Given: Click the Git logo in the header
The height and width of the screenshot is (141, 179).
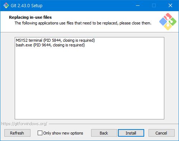Looking at the screenshot, I should [168, 22].
